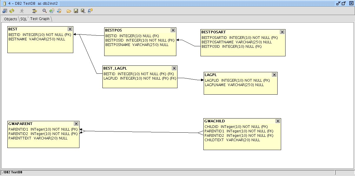The width and height of the screenshot is (355, 176).
Task: Click the CHILDID NOT NULL (PK) column
Action: 236,127
